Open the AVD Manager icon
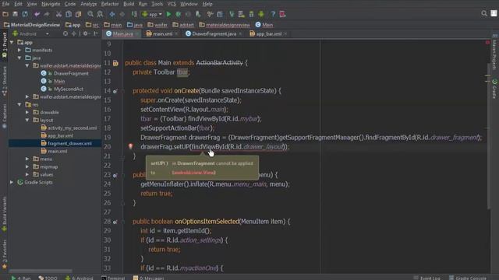 point(242,14)
